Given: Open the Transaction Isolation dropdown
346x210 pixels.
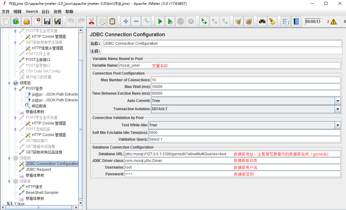Looking at the screenshot, I should coord(337,109).
